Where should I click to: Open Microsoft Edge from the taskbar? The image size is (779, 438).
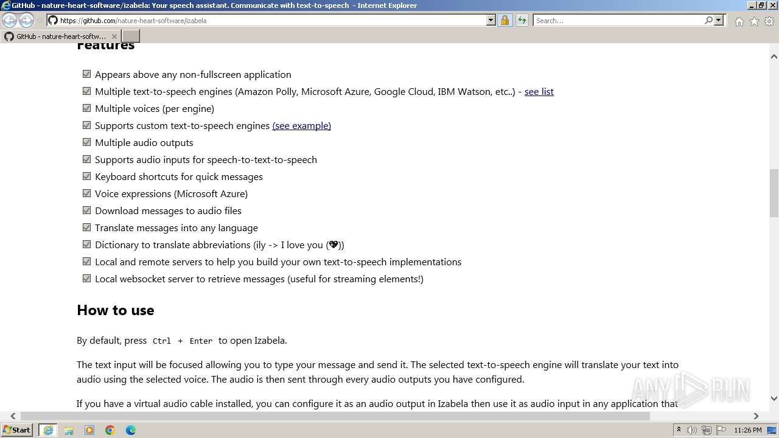[x=131, y=430]
